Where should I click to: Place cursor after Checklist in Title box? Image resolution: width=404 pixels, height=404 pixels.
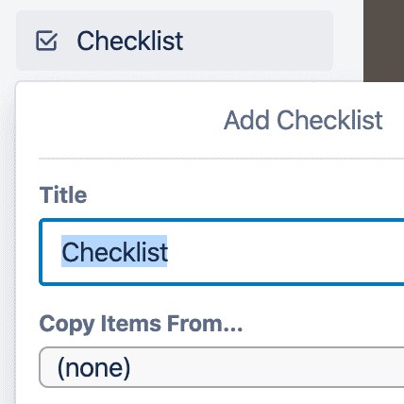(168, 251)
